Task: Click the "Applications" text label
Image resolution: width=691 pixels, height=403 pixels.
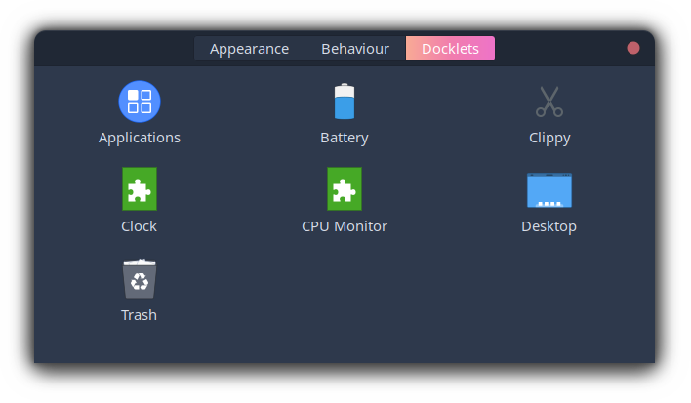Action: pos(140,138)
